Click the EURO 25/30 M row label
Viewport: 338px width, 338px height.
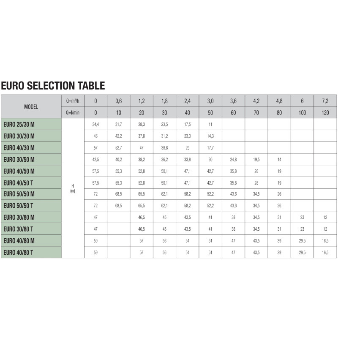point(31,124)
